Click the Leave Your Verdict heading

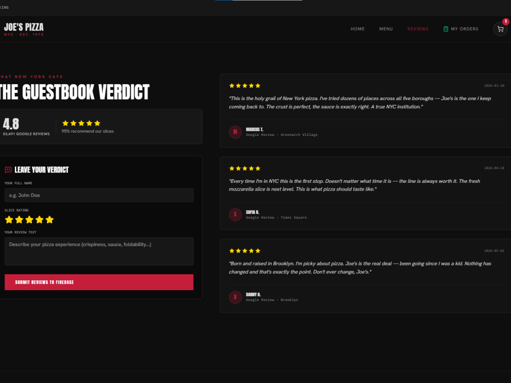pyautogui.click(x=42, y=170)
